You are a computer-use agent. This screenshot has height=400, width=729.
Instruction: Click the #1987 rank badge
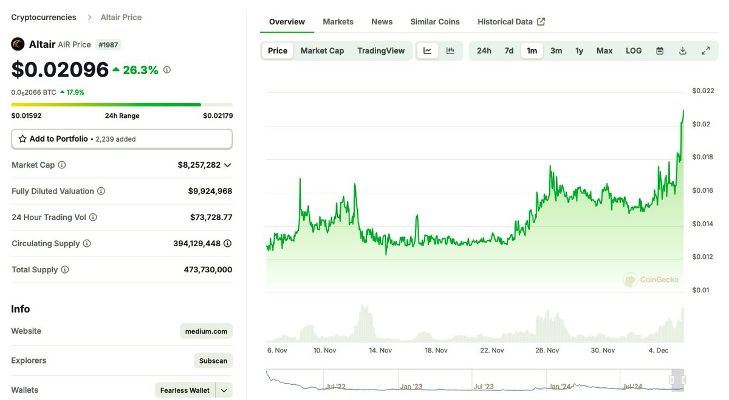(x=108, y=44)
